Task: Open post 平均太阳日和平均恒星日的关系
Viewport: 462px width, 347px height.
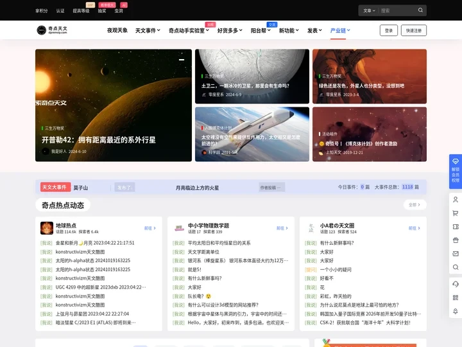Action: tap(219, 243)
